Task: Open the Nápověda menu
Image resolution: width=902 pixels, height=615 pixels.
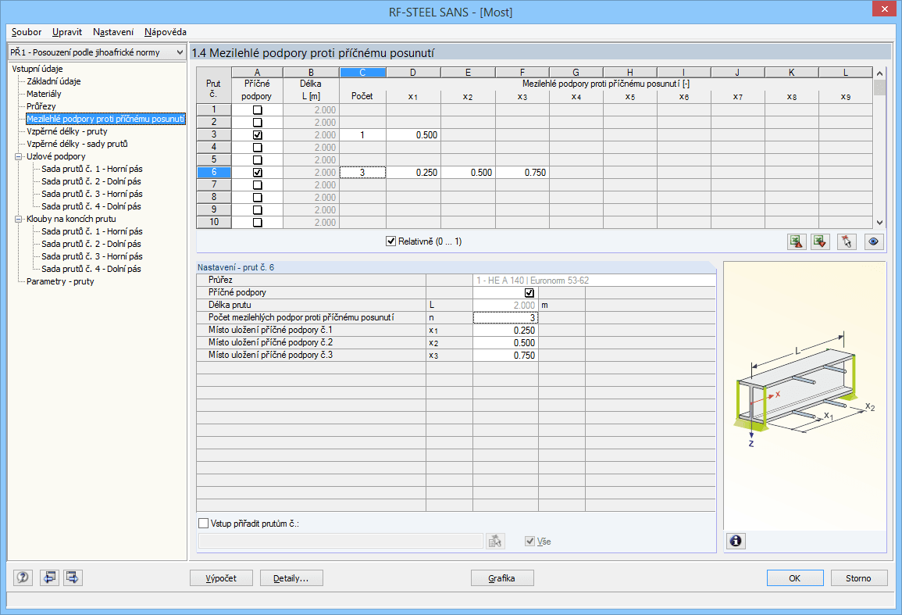Action: 165,32
